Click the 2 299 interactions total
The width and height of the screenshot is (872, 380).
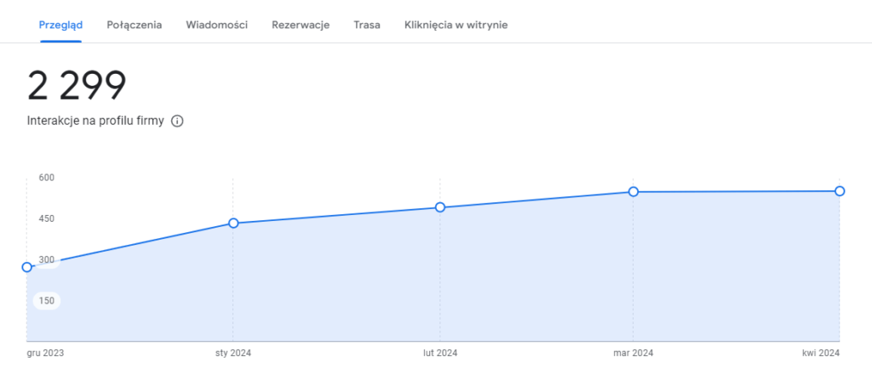(x=77, y=86)
